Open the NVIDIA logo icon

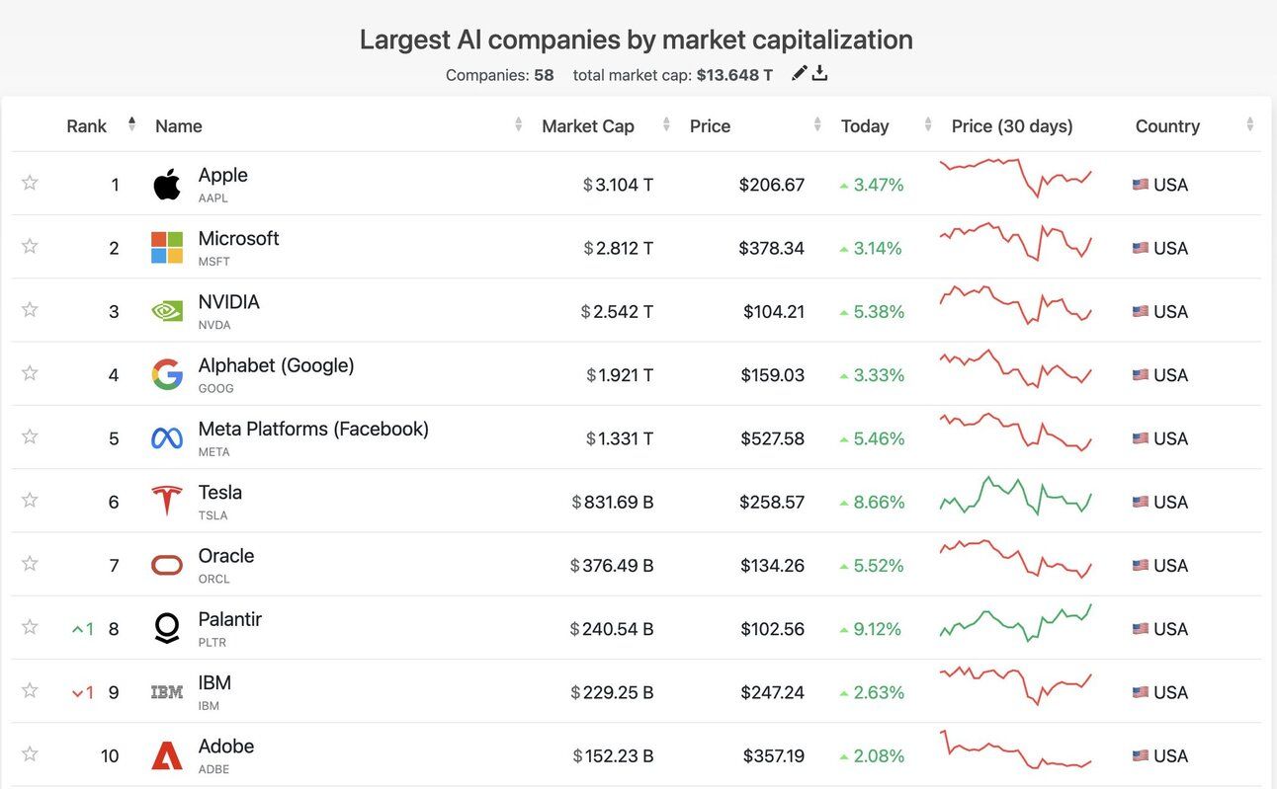coord(167,311)
